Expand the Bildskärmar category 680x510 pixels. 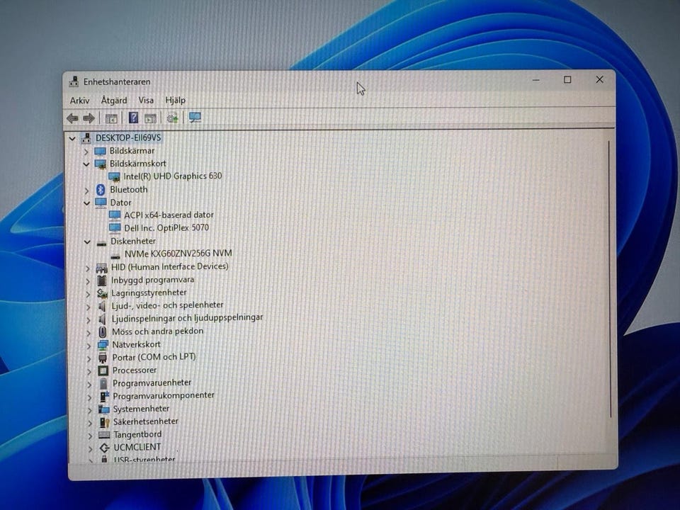click(x=86, y=152)
